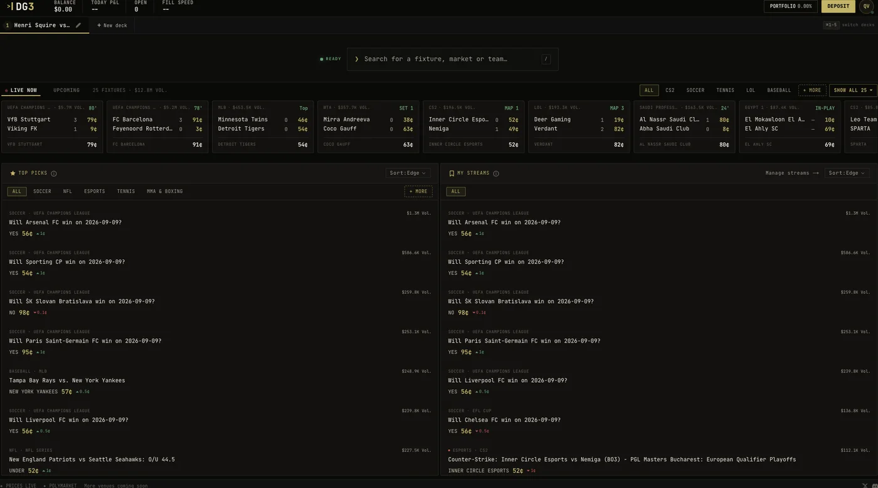Open Will Chelsea FC win market in My Streams
This screenshot has width=878, height=488.
click(x=658, y=420)
